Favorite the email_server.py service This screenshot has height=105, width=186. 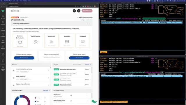[x=14, y=78]
